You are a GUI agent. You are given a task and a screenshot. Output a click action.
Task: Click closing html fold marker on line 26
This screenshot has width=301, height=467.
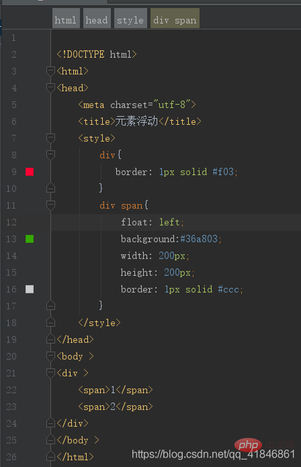pos(50,456)
